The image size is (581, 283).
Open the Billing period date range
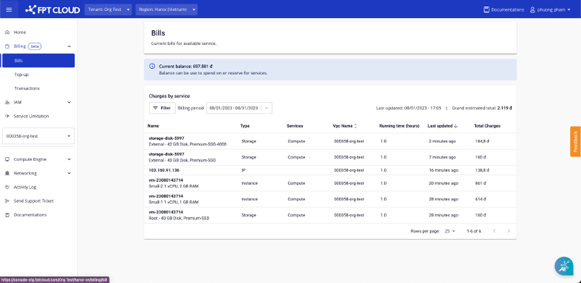(239, 108)
